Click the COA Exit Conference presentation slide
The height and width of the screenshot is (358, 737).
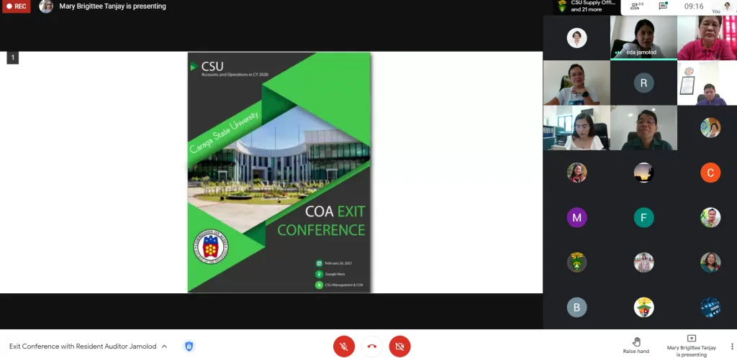click(279, 173)
